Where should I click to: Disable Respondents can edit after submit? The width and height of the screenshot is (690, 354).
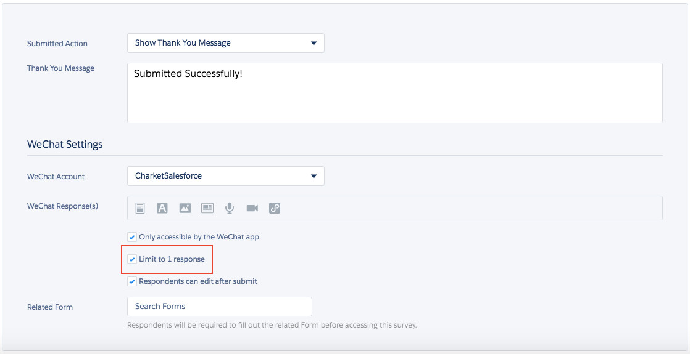(132, 281)
